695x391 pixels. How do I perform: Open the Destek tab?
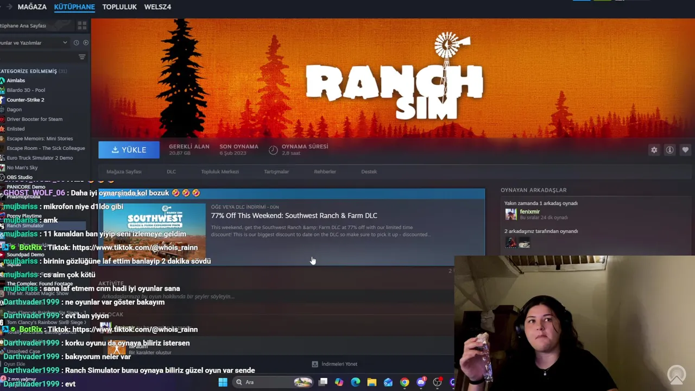(x=369, y=172)
